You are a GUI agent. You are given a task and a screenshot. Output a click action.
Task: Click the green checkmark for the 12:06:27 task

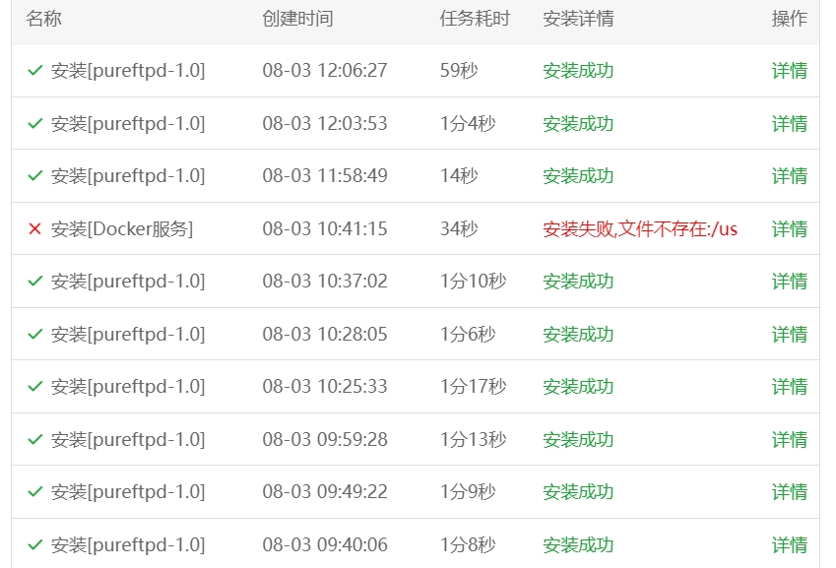point(35,70)
